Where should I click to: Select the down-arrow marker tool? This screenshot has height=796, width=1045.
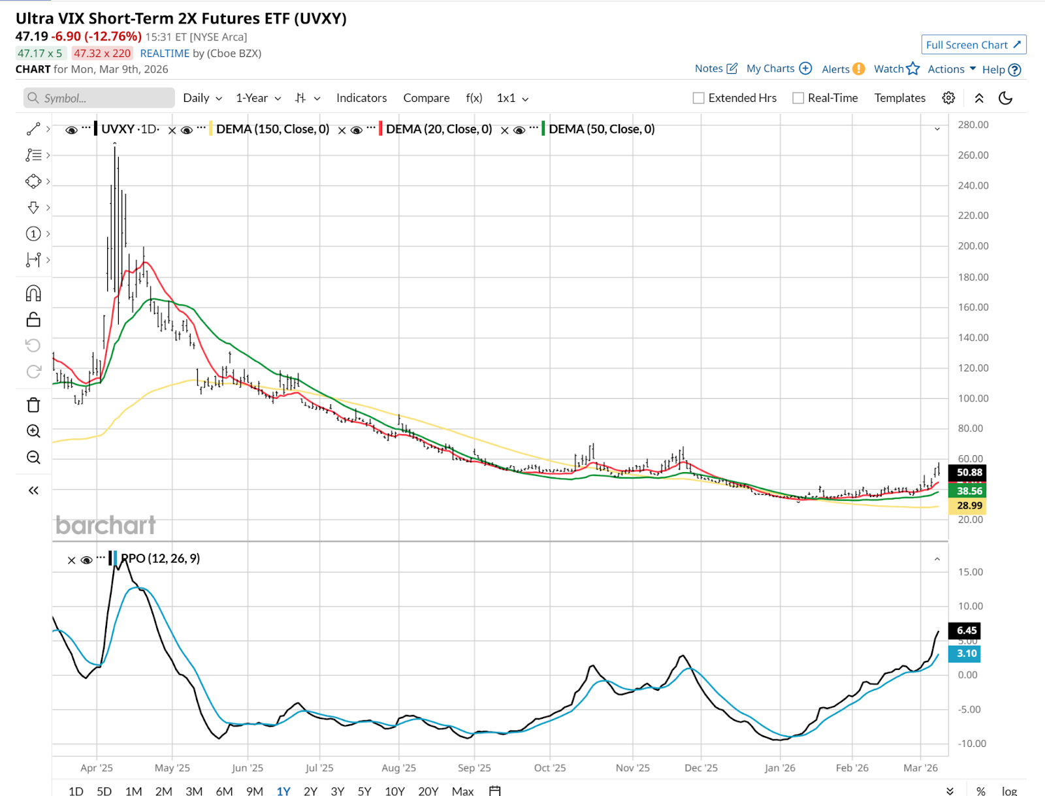[x=33, y=208]
